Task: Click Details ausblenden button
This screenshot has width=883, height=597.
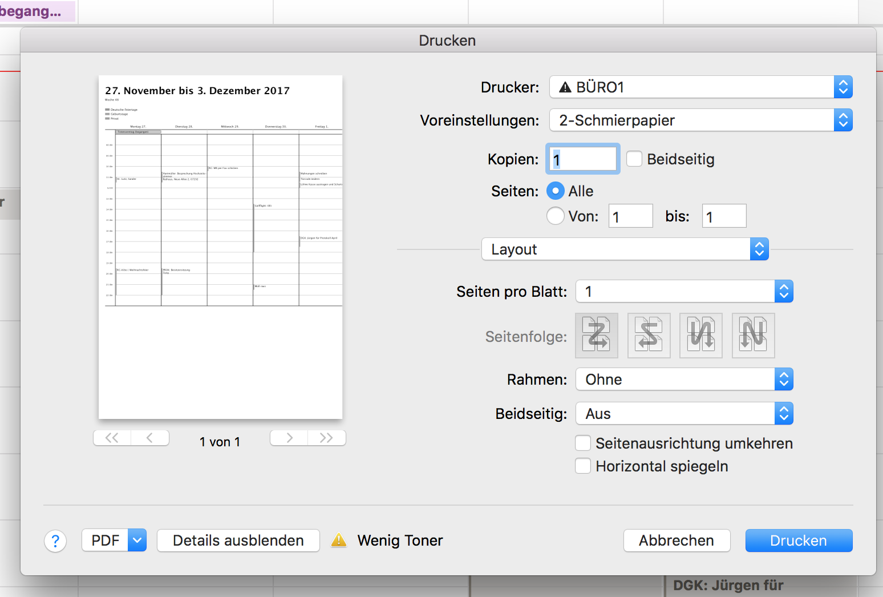Action: point(238,540)
